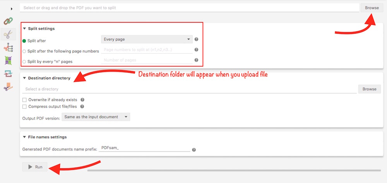Select the Split scissors tool in sidebar

click(8, 34)
